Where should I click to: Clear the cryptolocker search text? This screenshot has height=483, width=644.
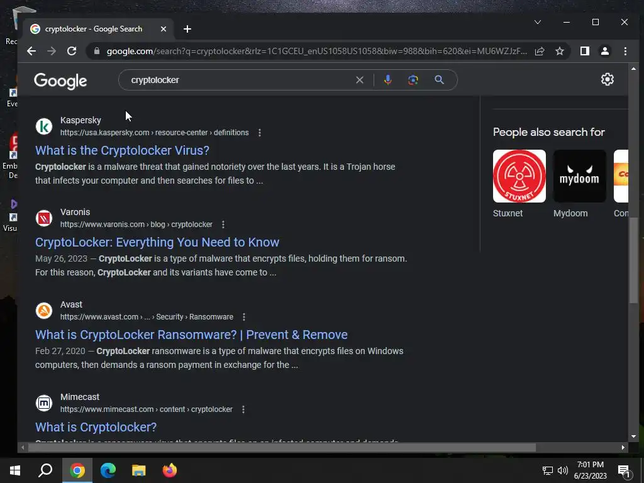[359, 80]
